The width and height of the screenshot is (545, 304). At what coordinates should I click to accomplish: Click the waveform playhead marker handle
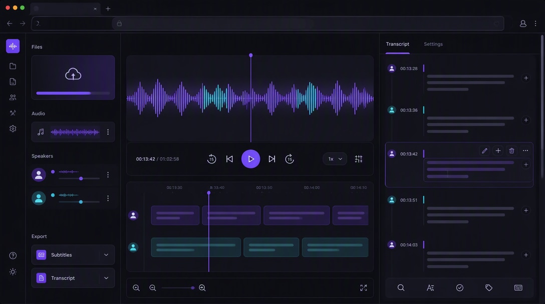click(x=250, y=55)
